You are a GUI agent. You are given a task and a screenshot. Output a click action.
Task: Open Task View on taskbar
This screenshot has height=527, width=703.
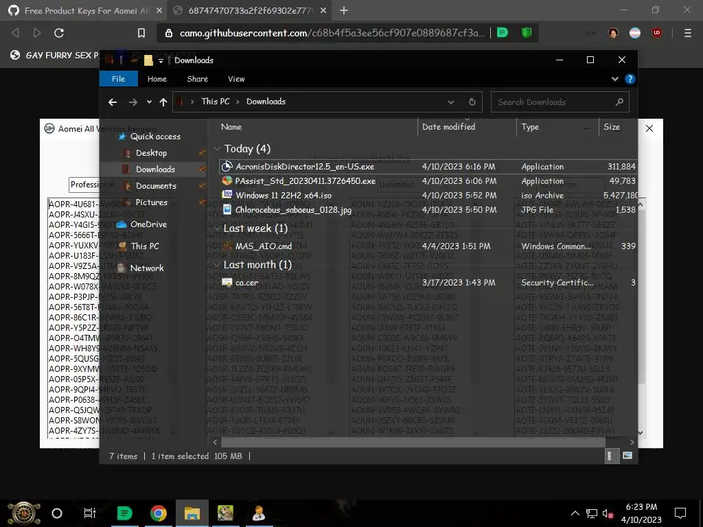pyautogui.click(x=90, y=513)
